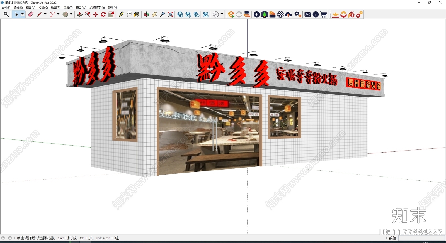Open the Enscape material editor icon
The image size is (446, 243).
[272, 14]
